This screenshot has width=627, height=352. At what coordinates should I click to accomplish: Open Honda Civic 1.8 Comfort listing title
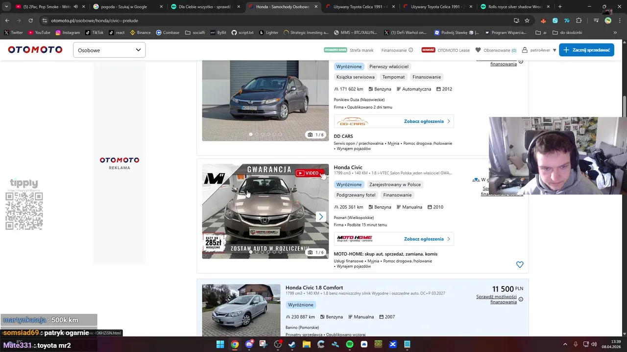[x=314, y=287]
